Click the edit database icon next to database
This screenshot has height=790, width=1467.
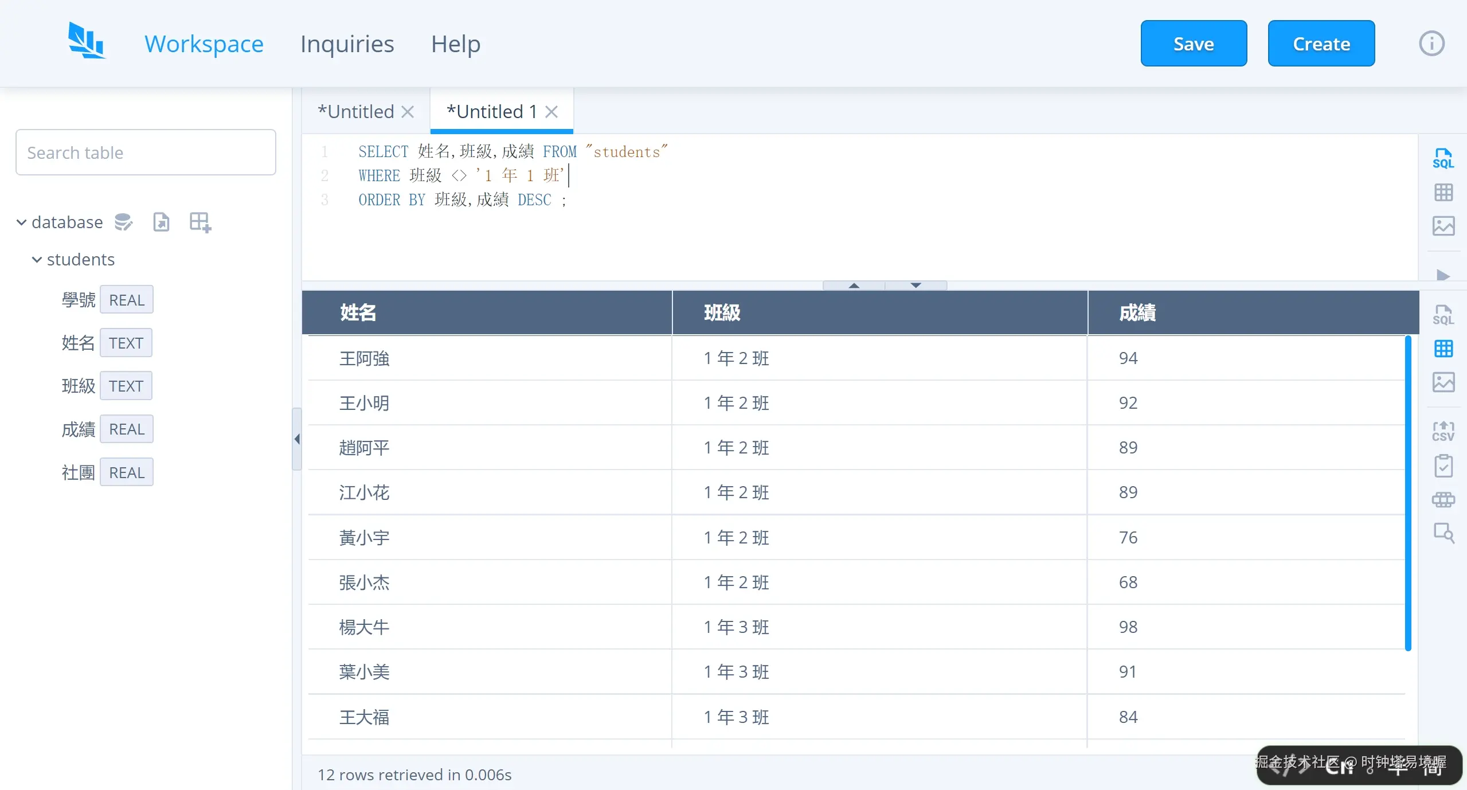pos(123,222)
